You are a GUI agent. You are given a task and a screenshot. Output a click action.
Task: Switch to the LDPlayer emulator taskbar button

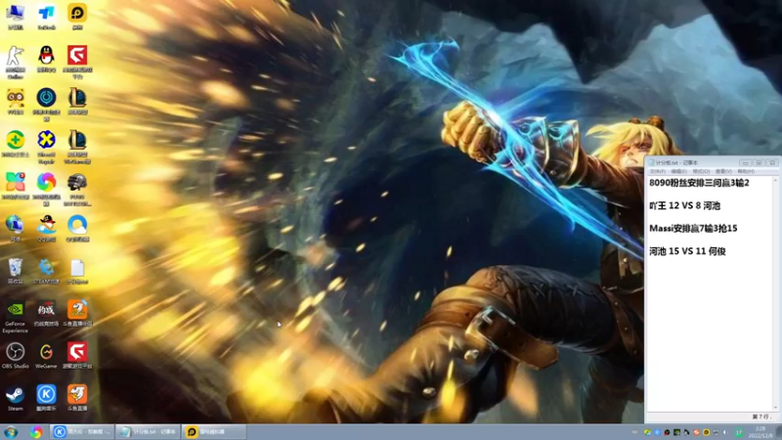click(x=214, y=432)
